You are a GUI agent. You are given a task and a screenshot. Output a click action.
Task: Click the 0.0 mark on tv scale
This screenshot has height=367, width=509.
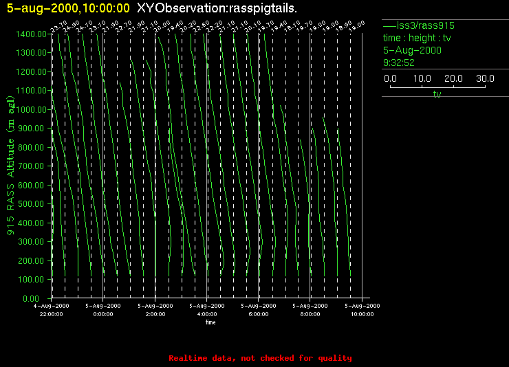(390, 79)
